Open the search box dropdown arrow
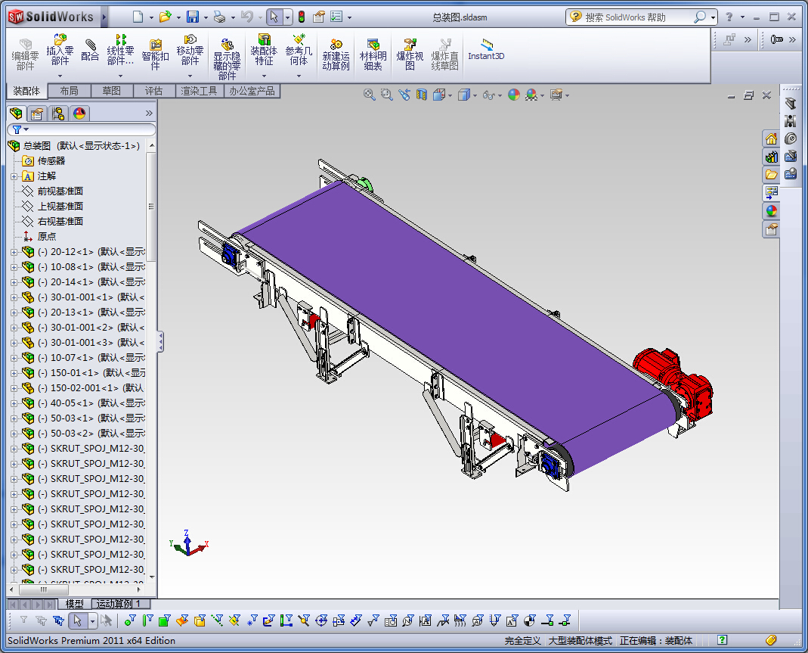This screenshot has height=653, width=808. [x=714, y=17]
